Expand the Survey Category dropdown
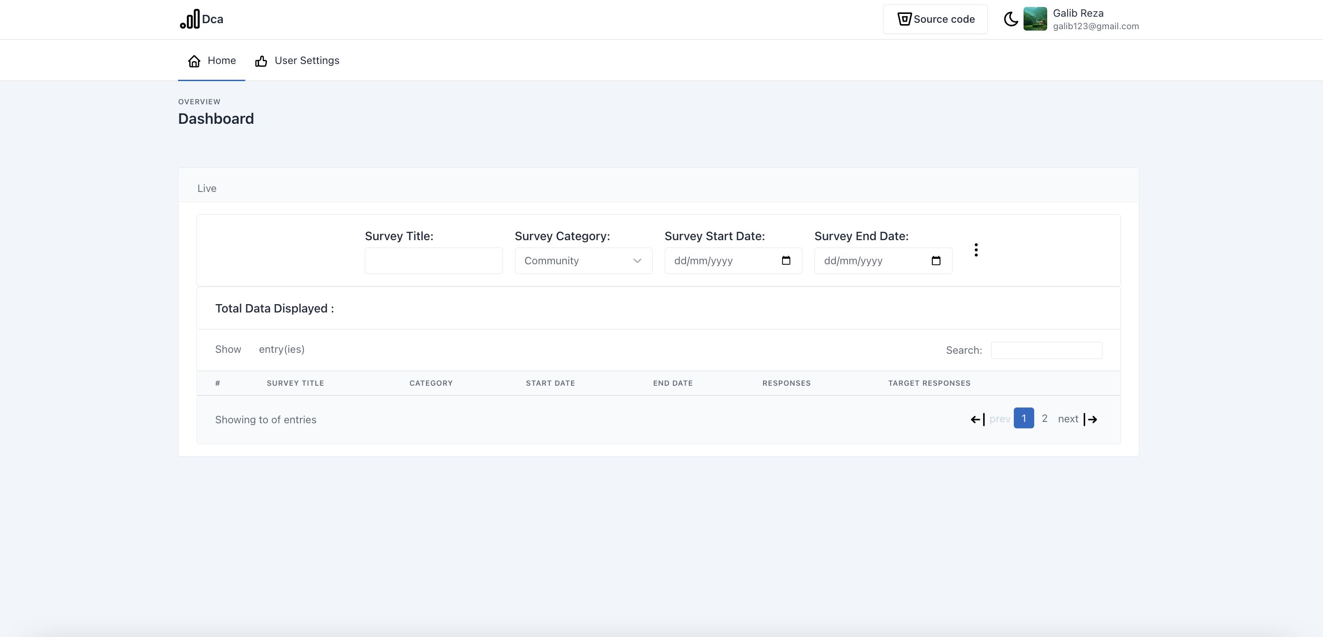This screenshot has height=637, width=1323. pos(583,261)
